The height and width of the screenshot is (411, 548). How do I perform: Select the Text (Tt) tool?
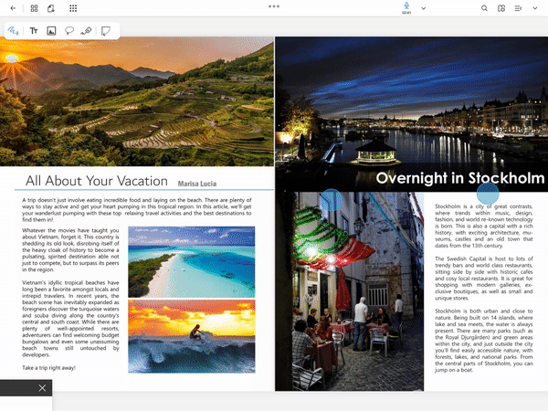point(34,31)
